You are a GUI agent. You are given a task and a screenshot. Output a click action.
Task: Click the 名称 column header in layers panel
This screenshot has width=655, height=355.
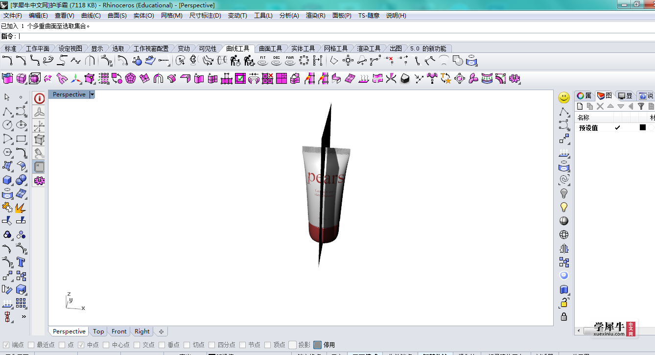tap(594, 118)
